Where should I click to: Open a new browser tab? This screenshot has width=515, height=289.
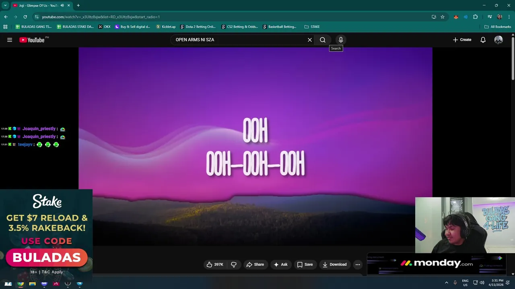(78, 5)
